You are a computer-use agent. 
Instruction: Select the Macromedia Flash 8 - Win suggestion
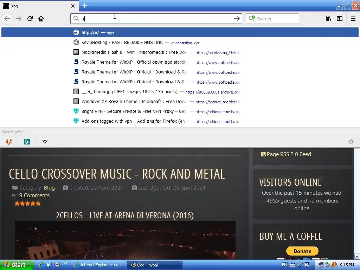(x=180, y=52)
